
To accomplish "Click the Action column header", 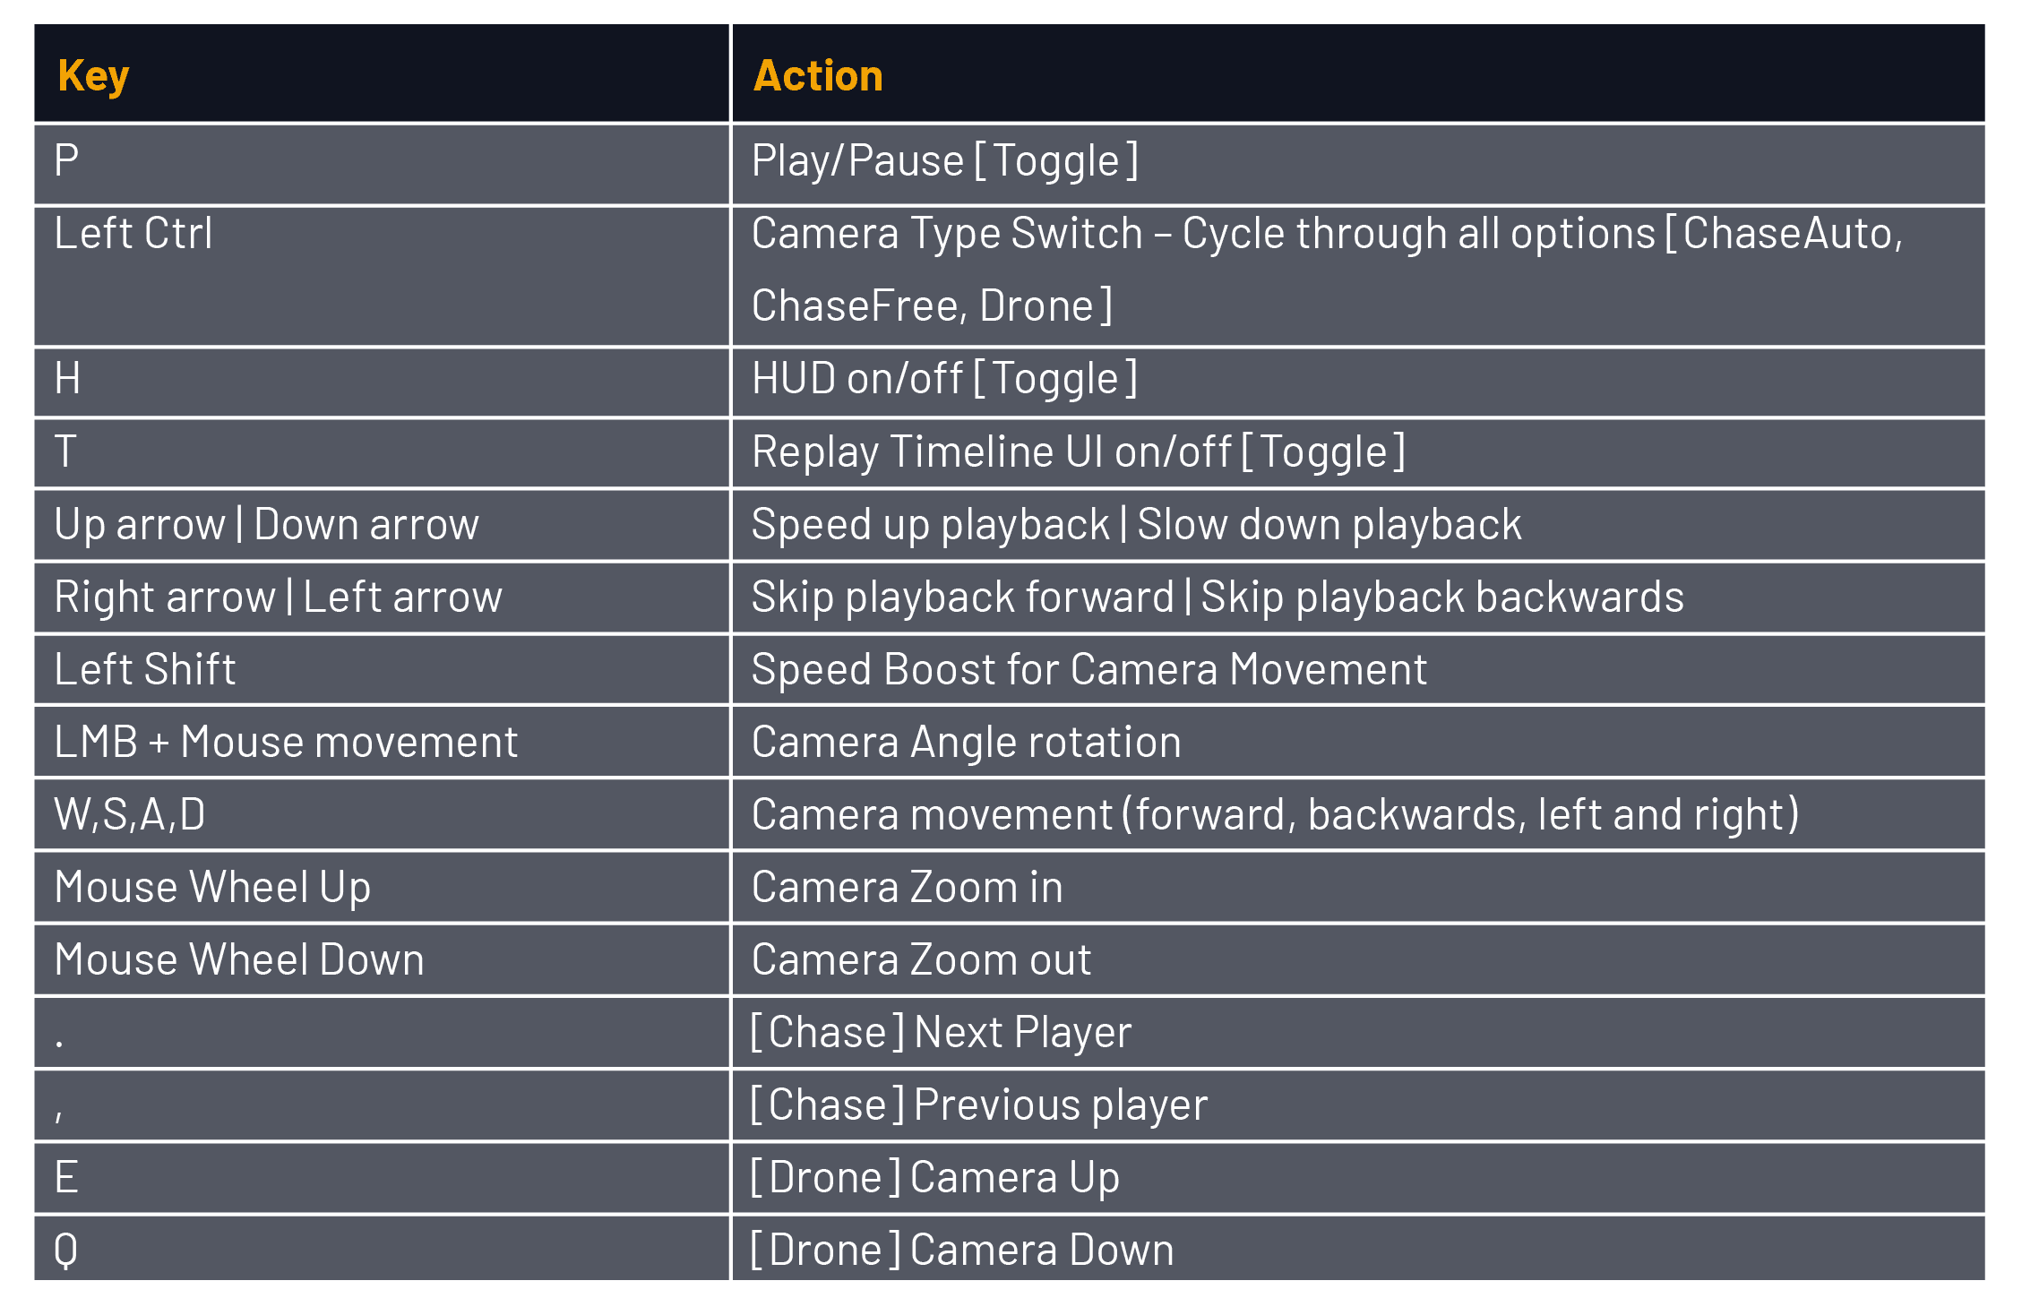I will coord(818,75).
